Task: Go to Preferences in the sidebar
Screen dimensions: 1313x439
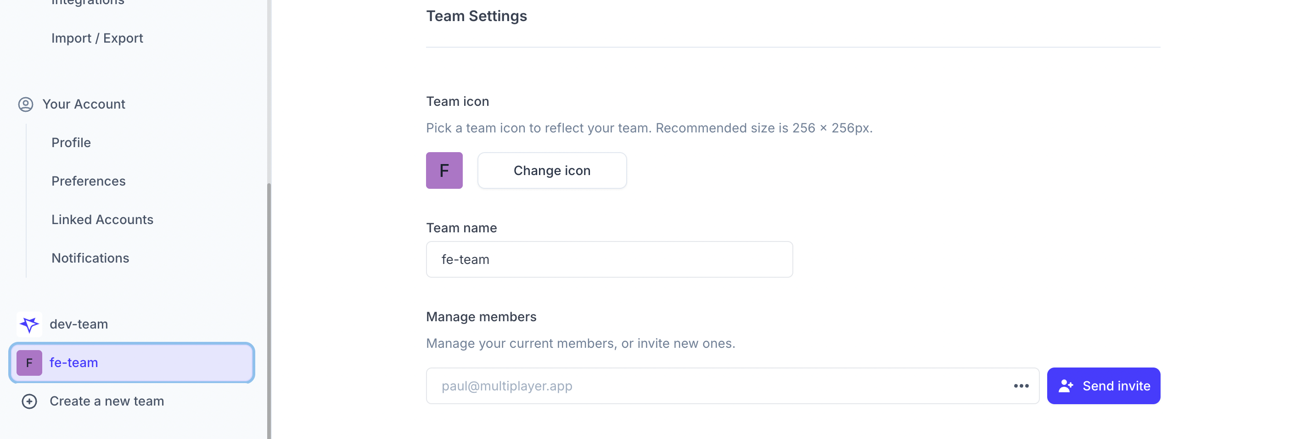Action: pos(88,181)
